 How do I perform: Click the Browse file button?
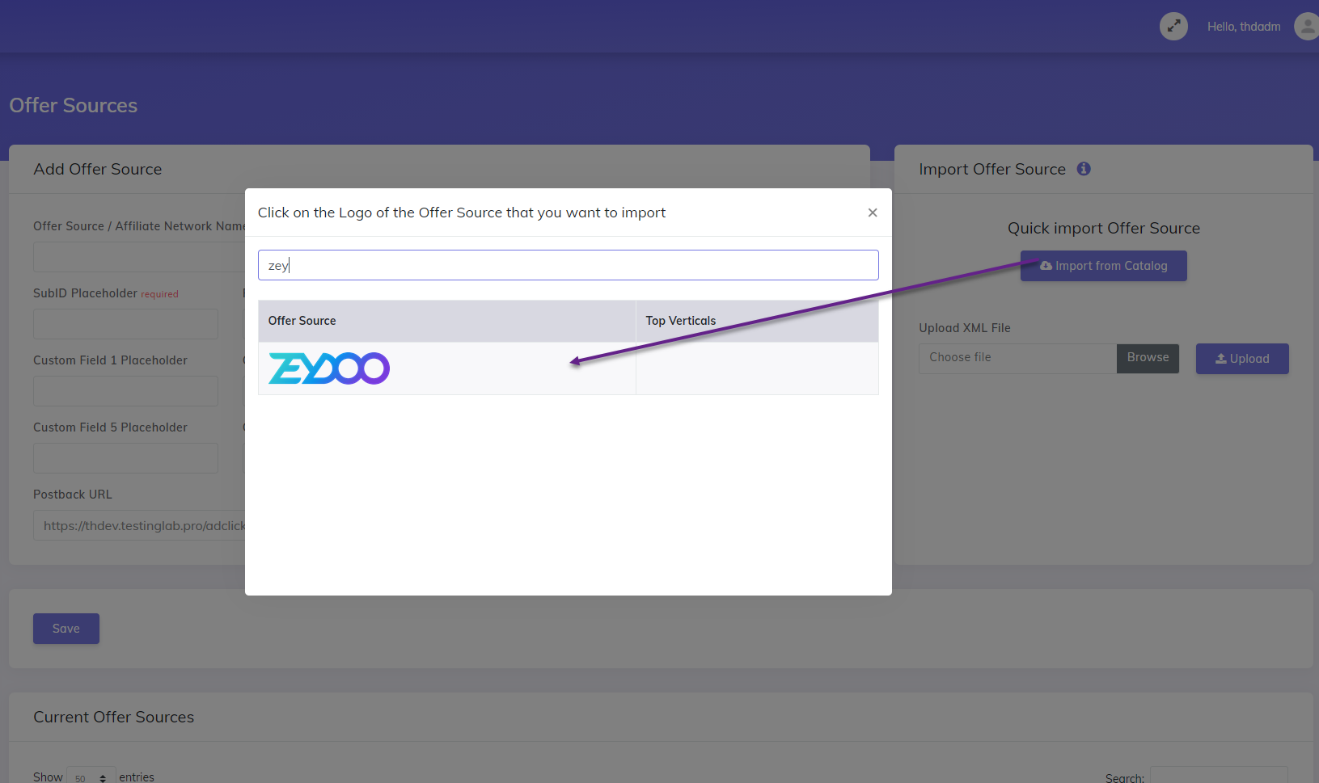point(1148,358)
